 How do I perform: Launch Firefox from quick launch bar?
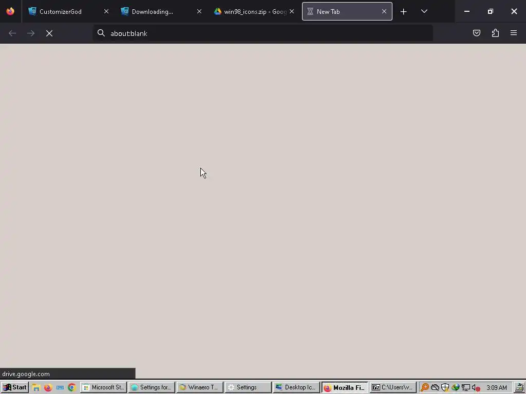pos(48,388)
